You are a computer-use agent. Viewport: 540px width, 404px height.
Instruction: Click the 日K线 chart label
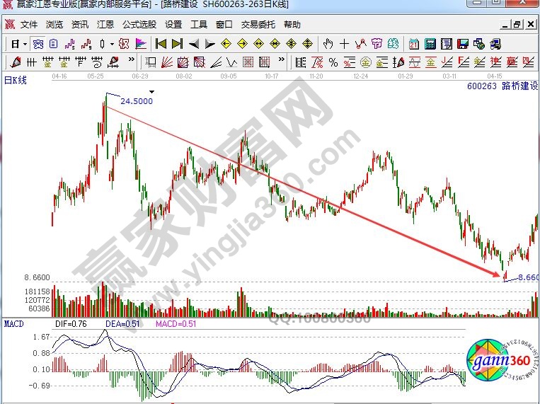click(16, 80)
